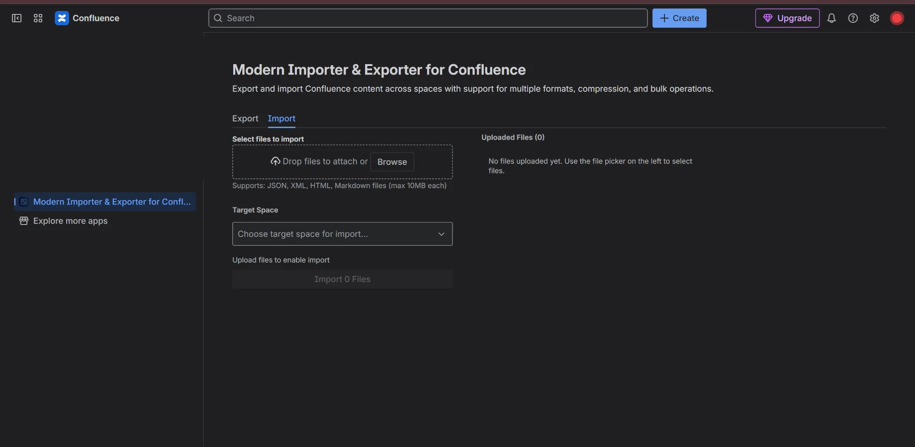Viewport: 915px width, 447px height.
Task: Open the app switcher grid
Action: click(38, 18)
